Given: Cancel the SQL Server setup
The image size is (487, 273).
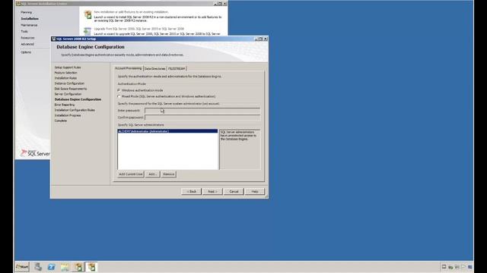Looking at the screenshot, I should click(234, 192).
